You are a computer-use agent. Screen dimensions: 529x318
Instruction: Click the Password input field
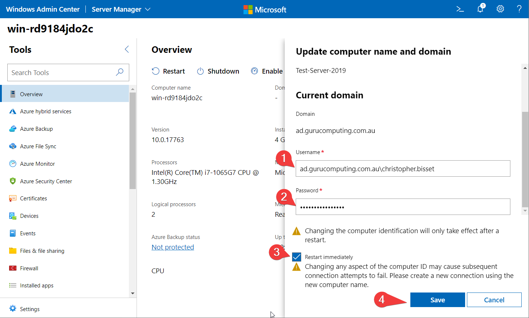tap(403, 207)
